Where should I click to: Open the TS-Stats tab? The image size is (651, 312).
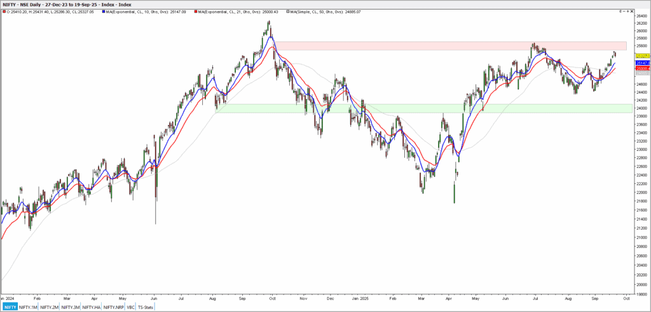point(146,307)
